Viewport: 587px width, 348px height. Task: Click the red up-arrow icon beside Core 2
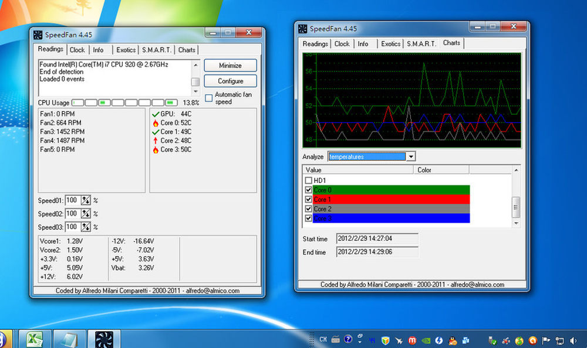pos(156,141)
